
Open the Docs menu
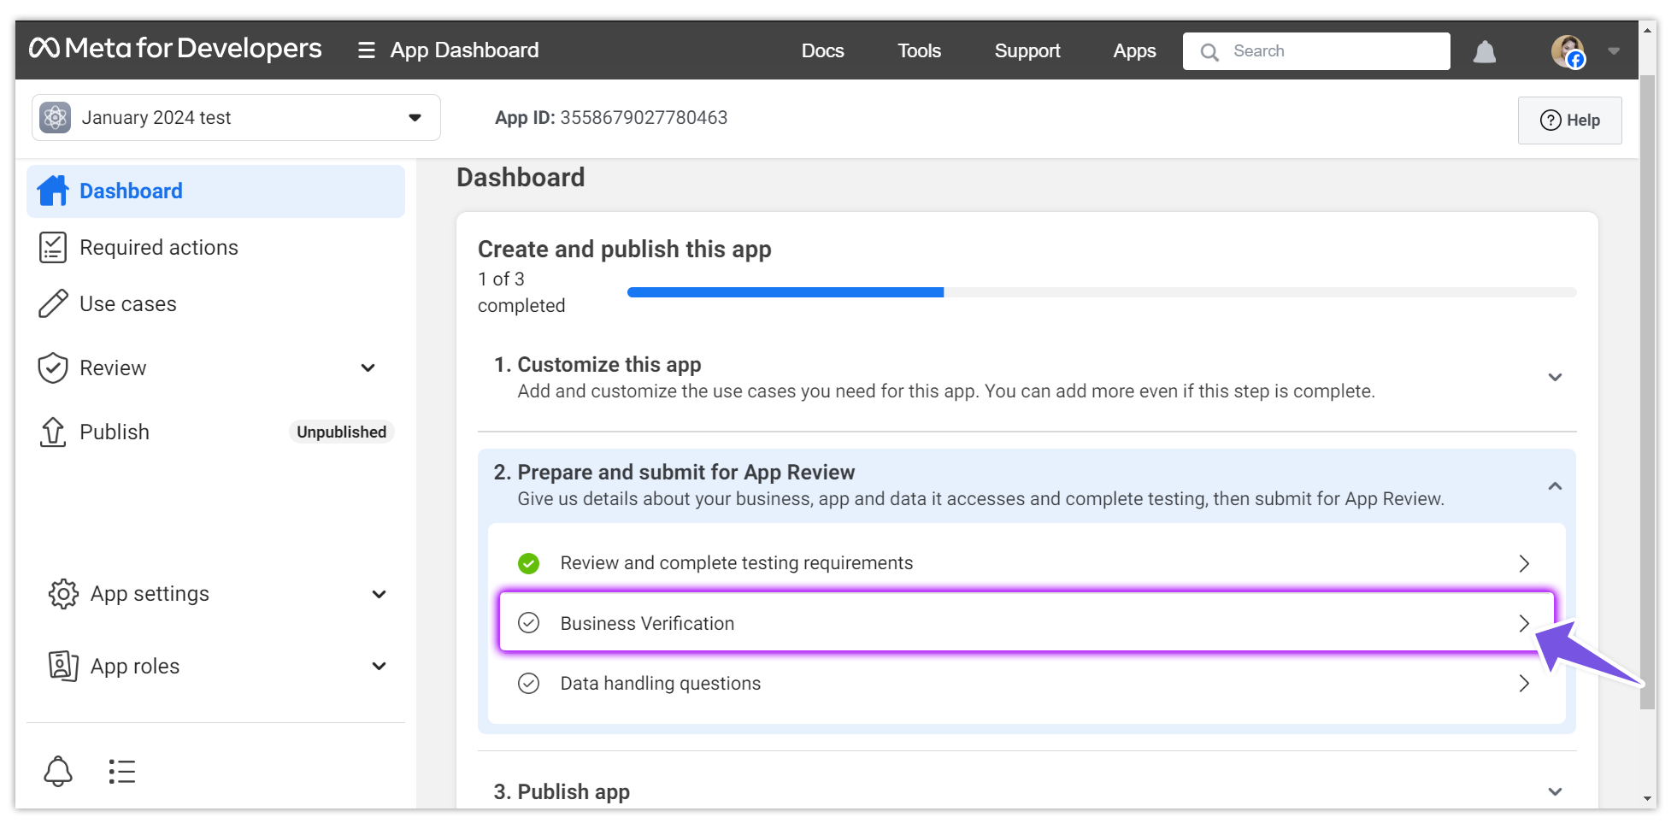(822, 51)
